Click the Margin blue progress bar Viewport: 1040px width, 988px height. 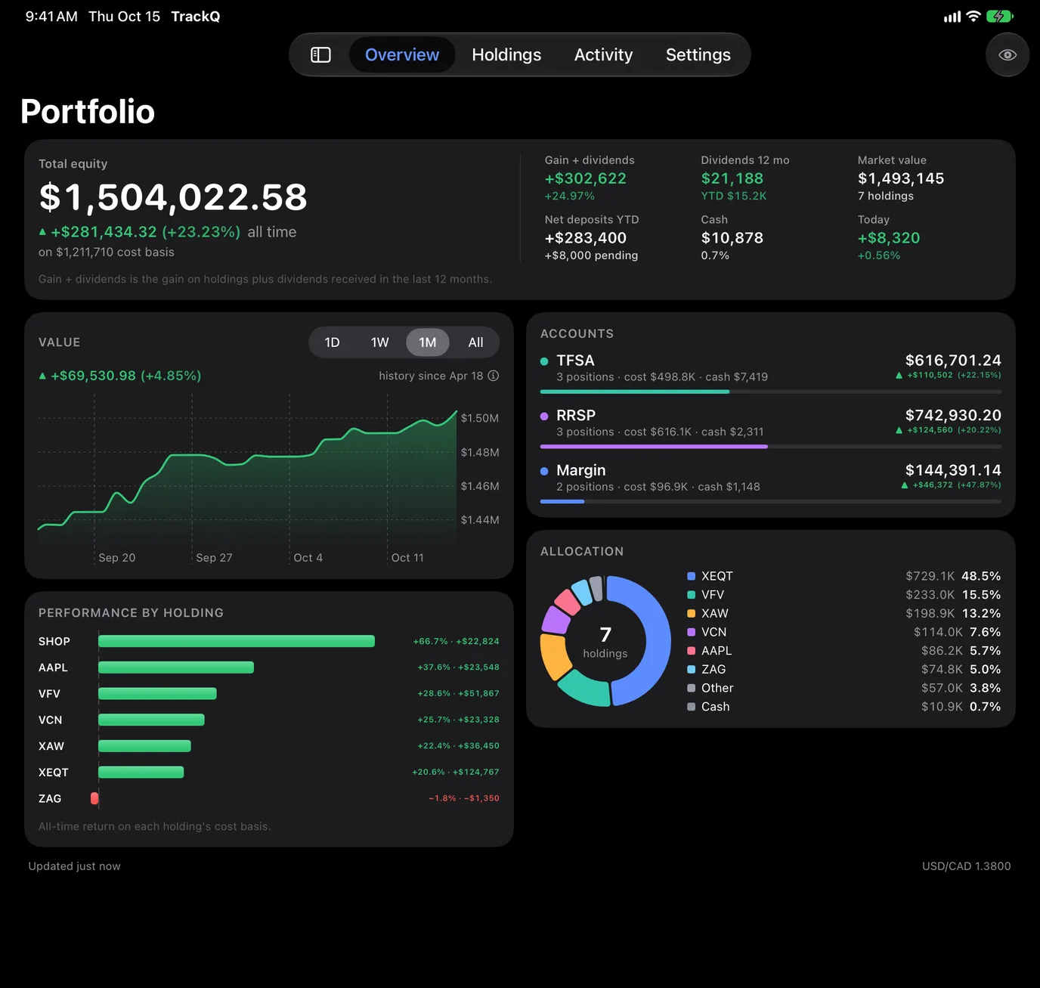pos(562,501)
